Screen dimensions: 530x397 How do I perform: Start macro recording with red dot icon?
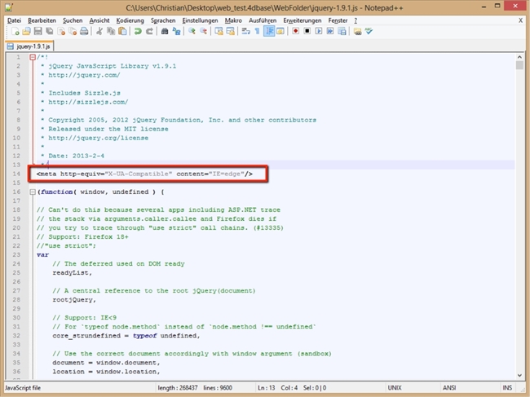(x=295, y=31)
